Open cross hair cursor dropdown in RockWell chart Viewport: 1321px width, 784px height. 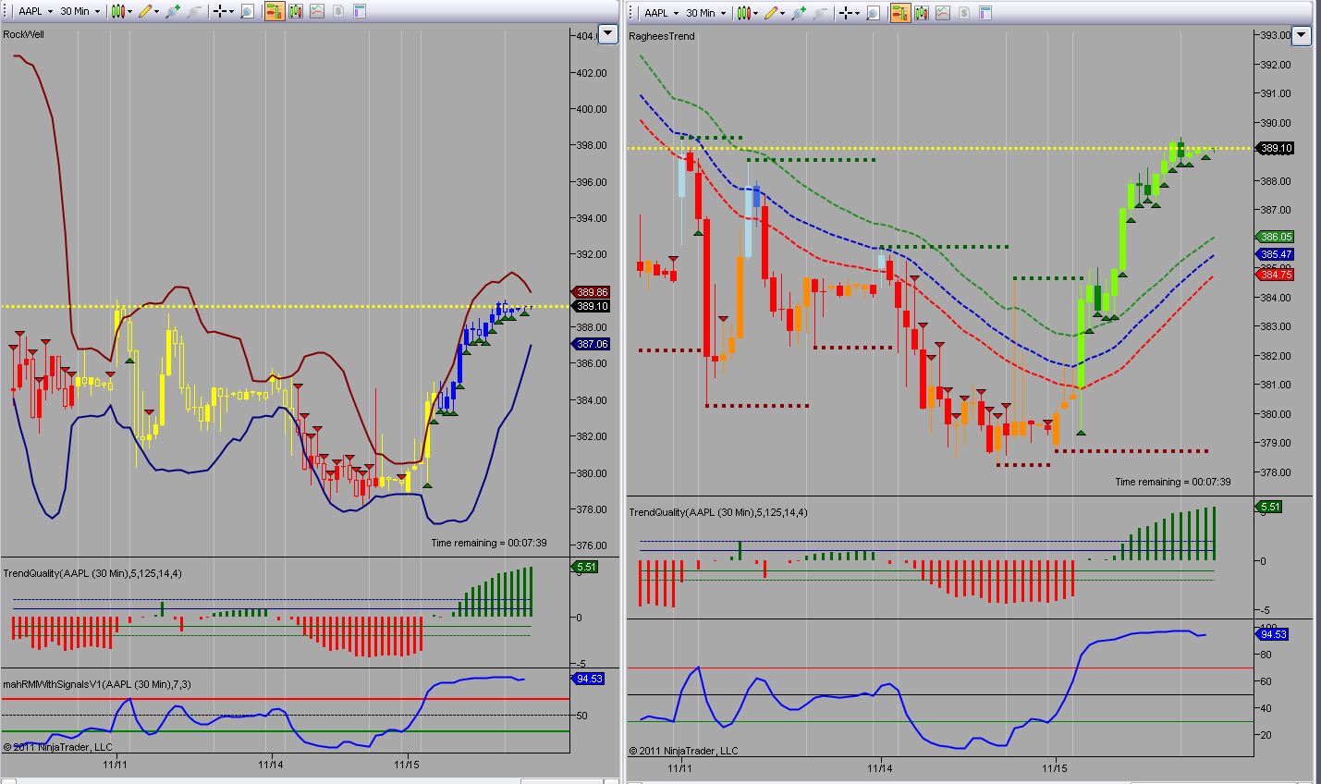click(x=224, y=12)
